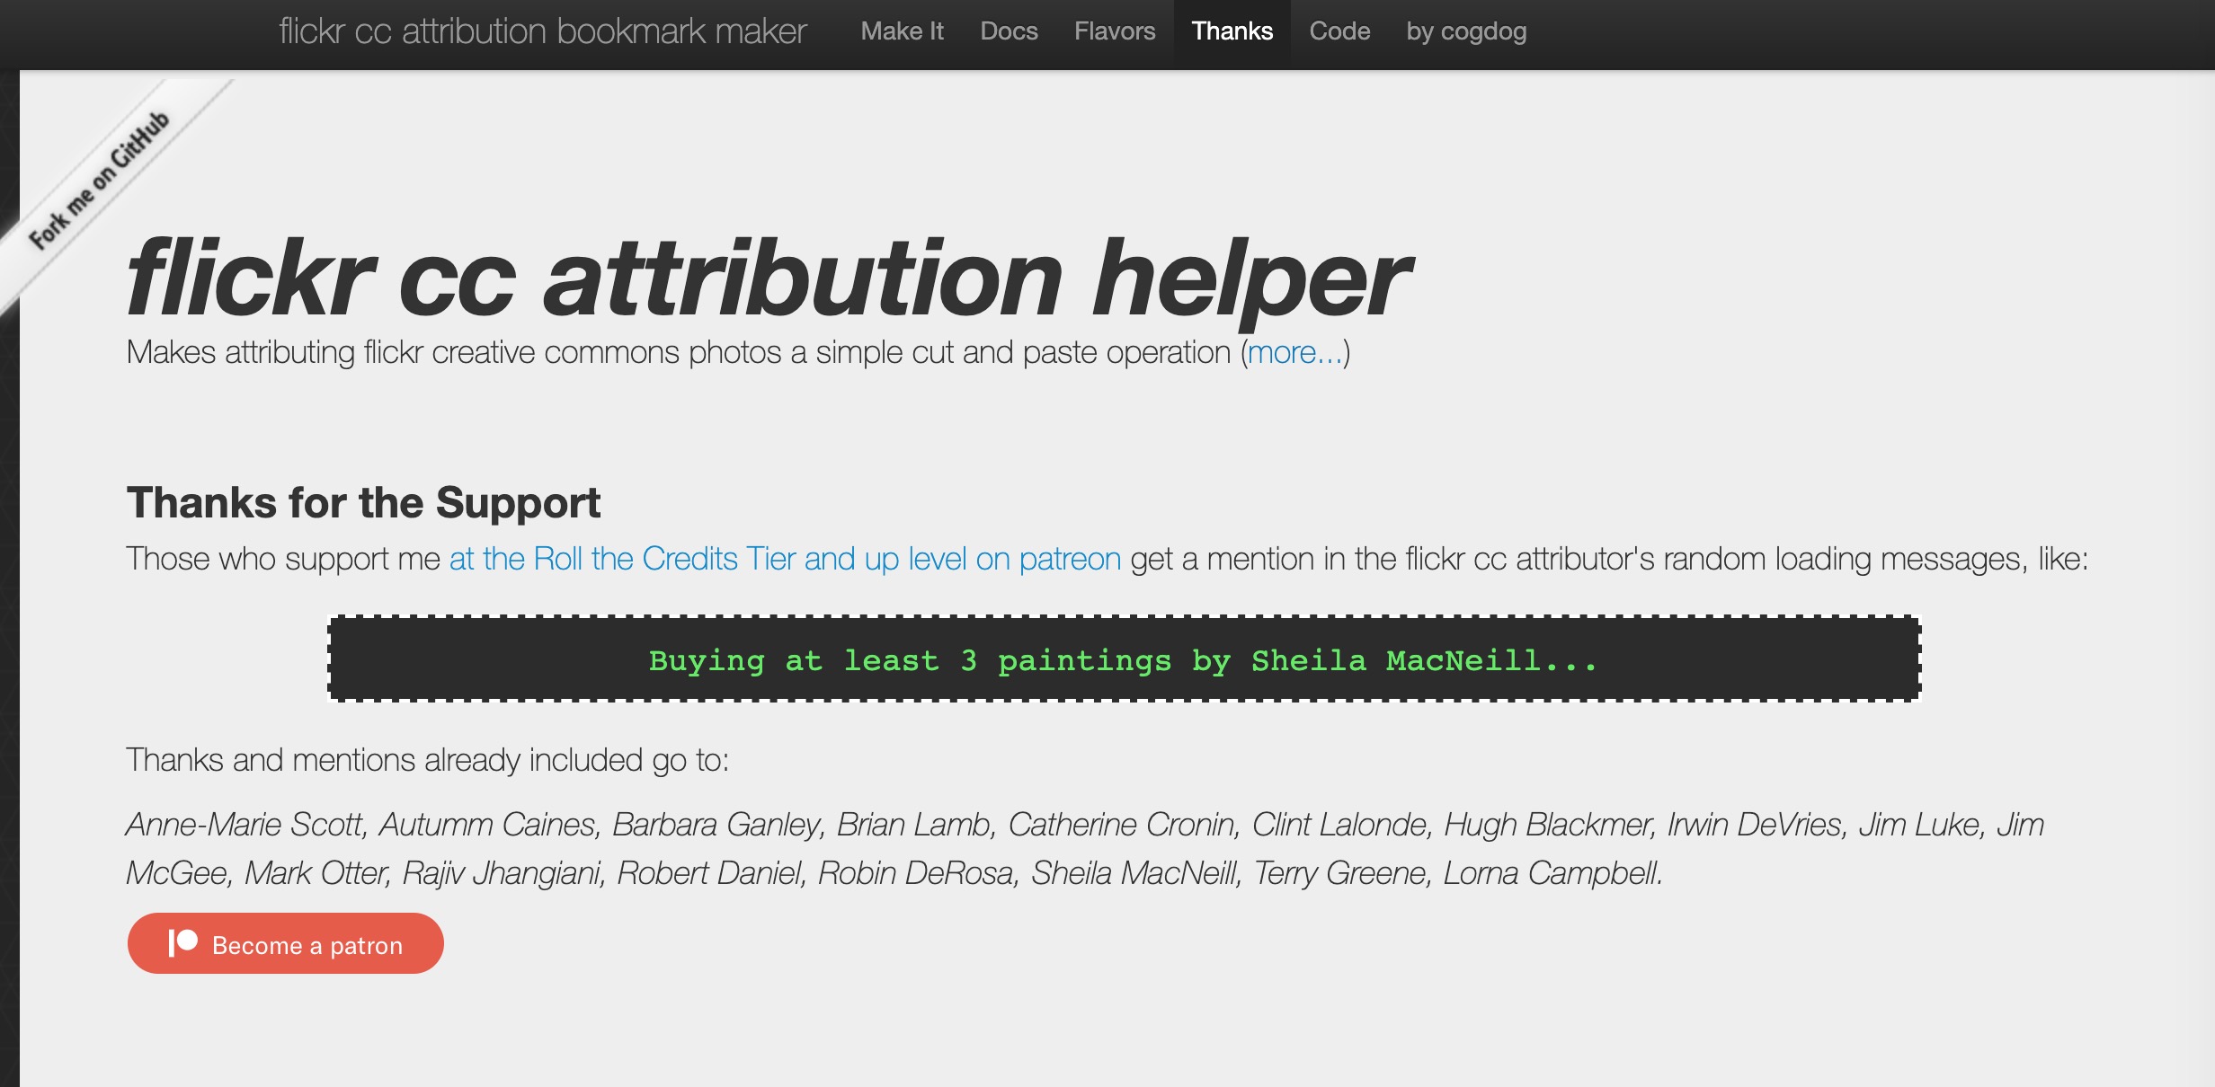Click the flickr cc attribution bookmark maker brand
The image size is (2215, 1087).
coord(543,31)
